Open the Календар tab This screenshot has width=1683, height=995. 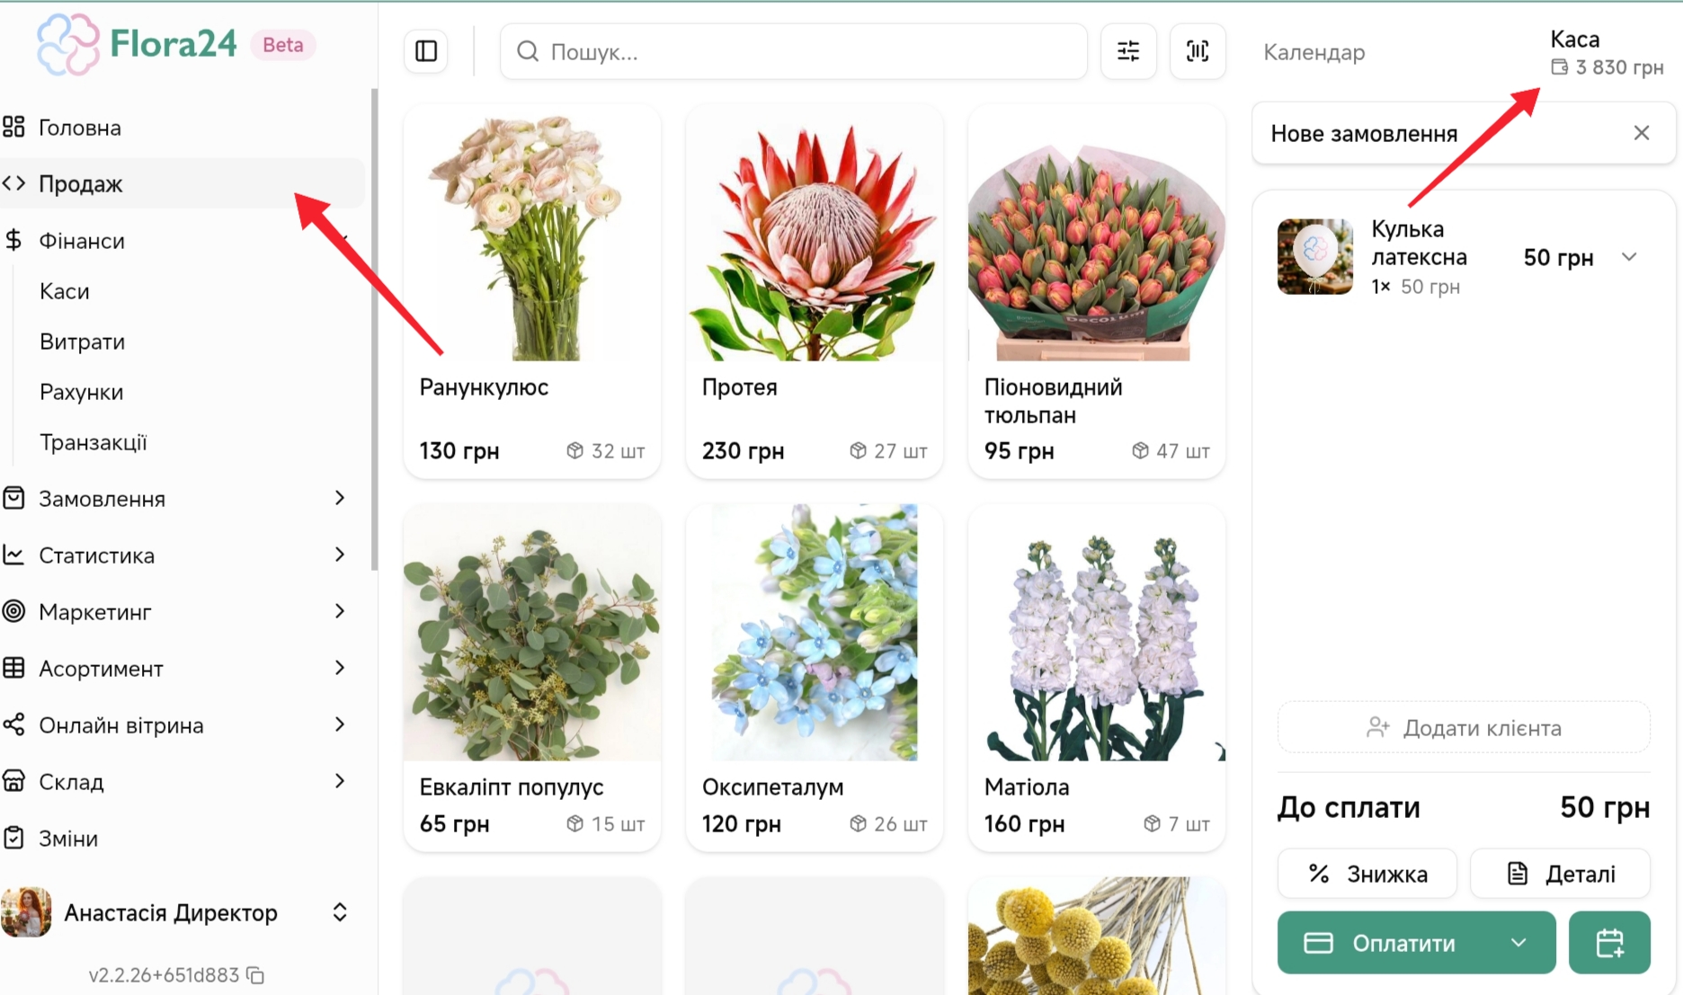tap(1313, 52)
